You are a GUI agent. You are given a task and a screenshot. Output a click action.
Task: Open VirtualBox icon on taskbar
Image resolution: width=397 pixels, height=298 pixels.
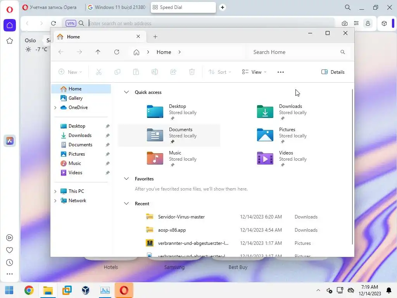coord(86,290)
